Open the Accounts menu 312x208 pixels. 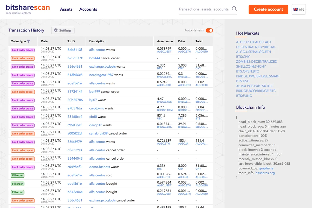88,9
